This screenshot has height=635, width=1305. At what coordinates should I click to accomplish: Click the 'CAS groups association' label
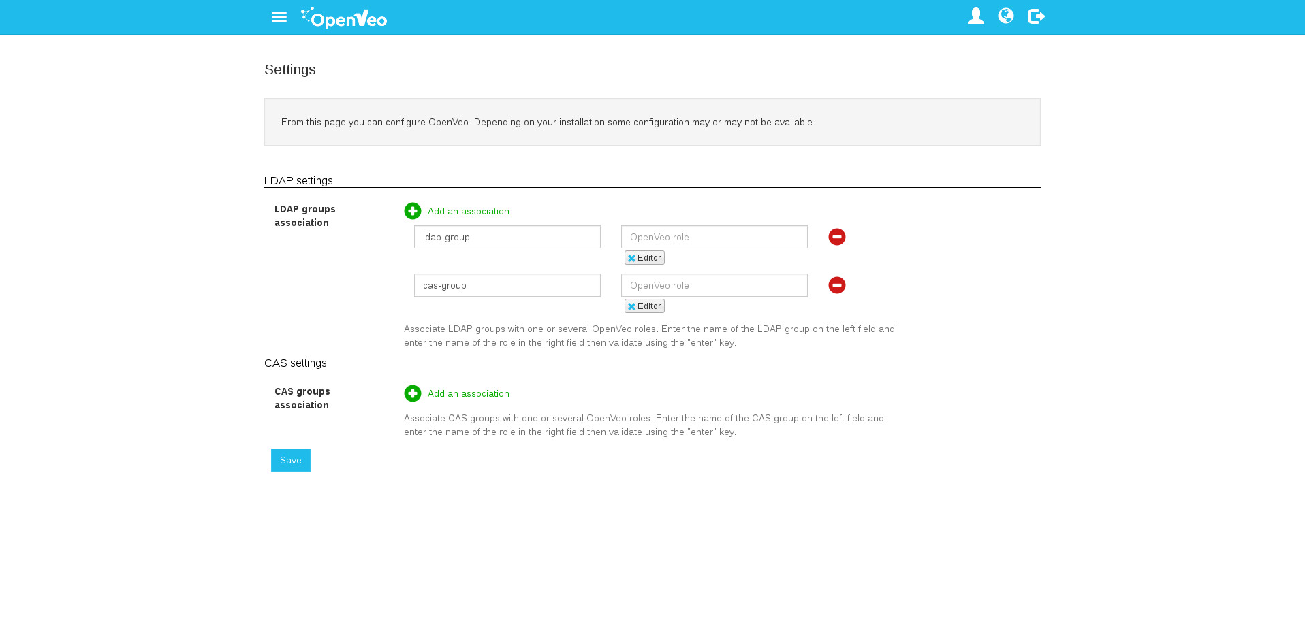302,398
